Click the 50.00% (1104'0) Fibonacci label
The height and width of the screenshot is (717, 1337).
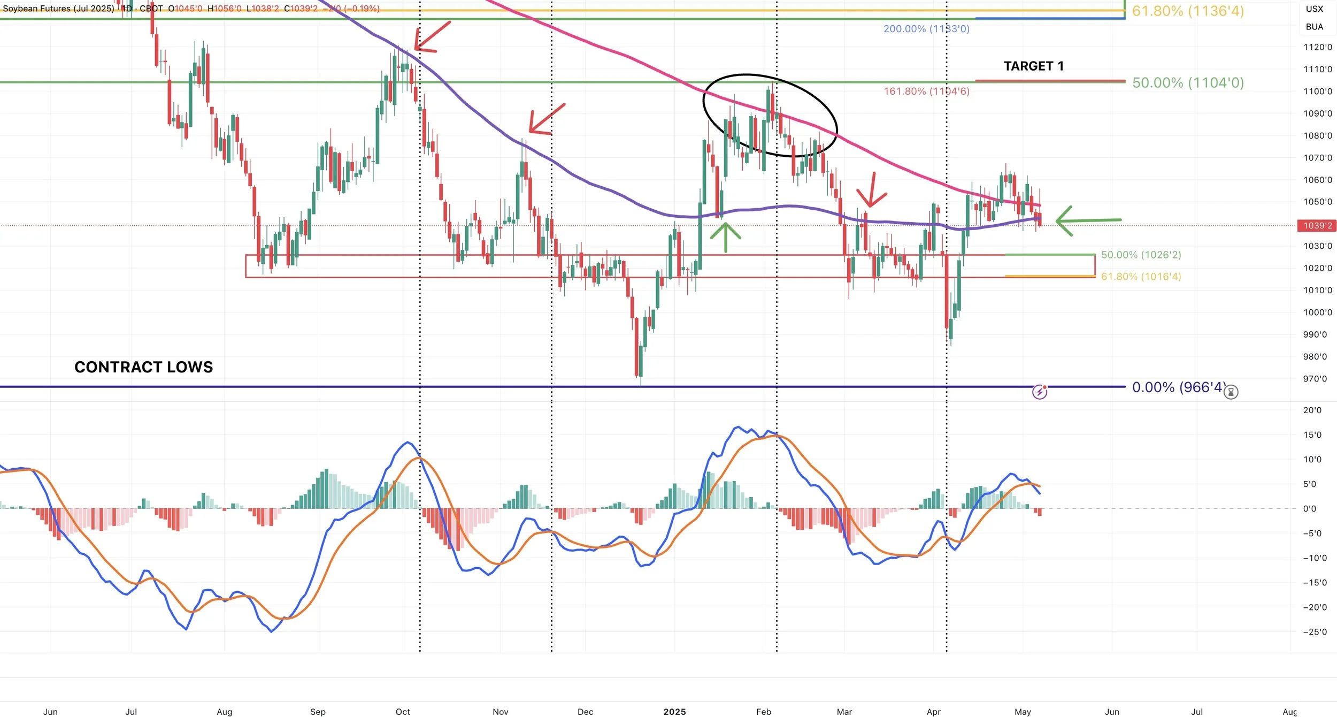(x=1188, y=83)
